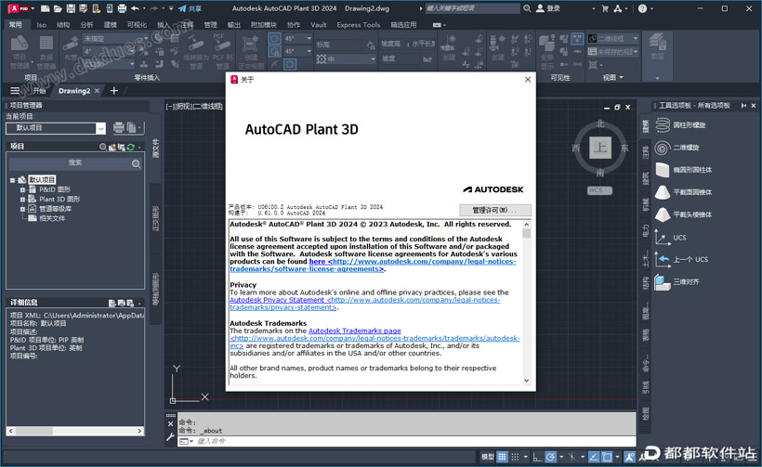Click the Undo arrow icon
The height and width of the screenshot is (467, 762).
tap(135, 8)
